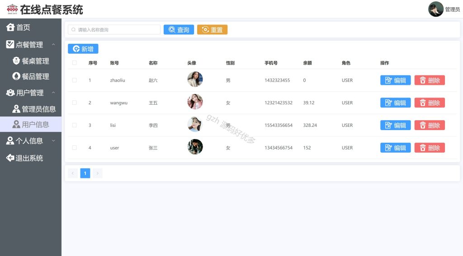The height and width of the screenshot is (256, 463).
Task: Open 餐品管理 dish management
Action: [31, 76]
